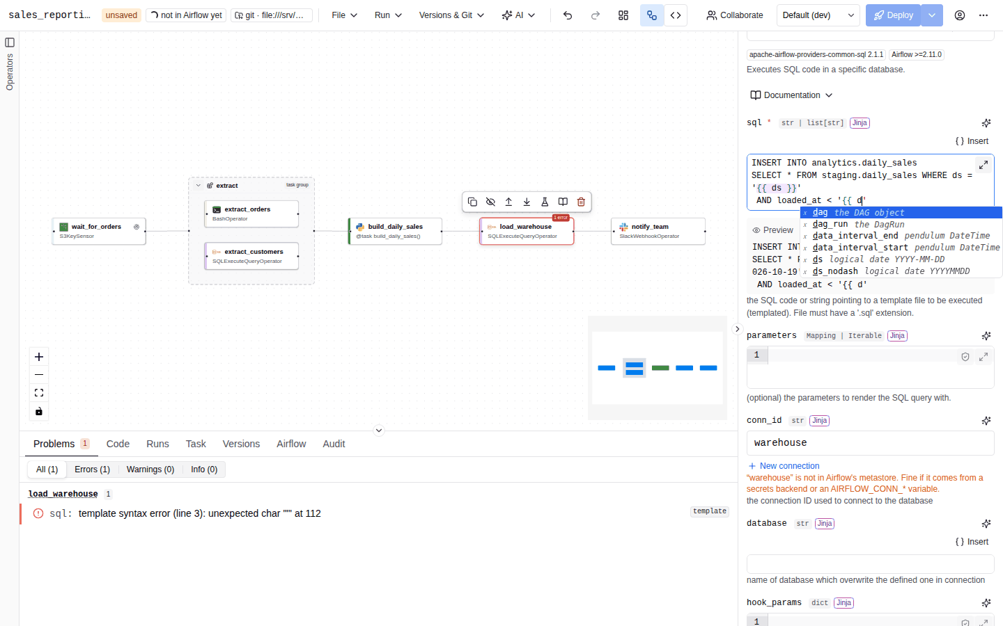The height and width of the screenshot is (626, 1003).
Task: Filter problems by Warnings (0)
Action: coord(150,469)
